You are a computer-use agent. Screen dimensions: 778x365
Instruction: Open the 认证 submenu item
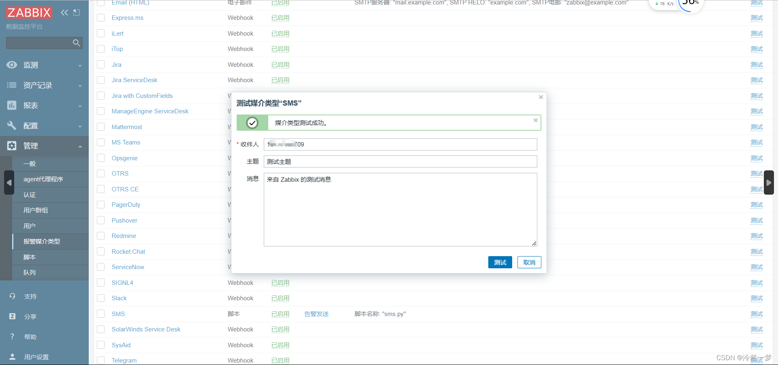point(50,195)
